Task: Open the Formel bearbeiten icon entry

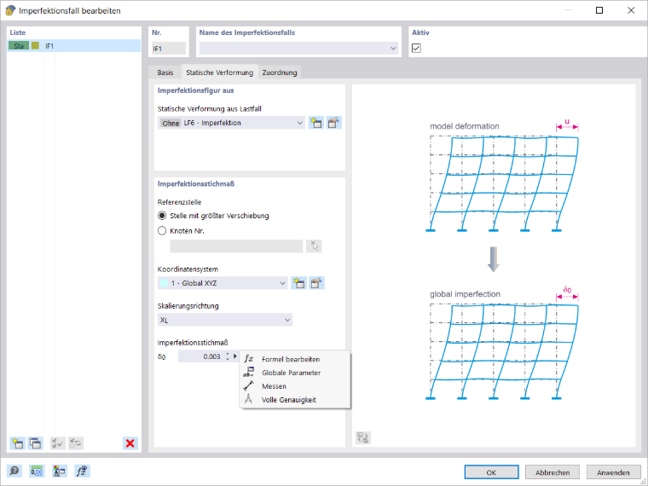Action: click(x=249, y=359)
